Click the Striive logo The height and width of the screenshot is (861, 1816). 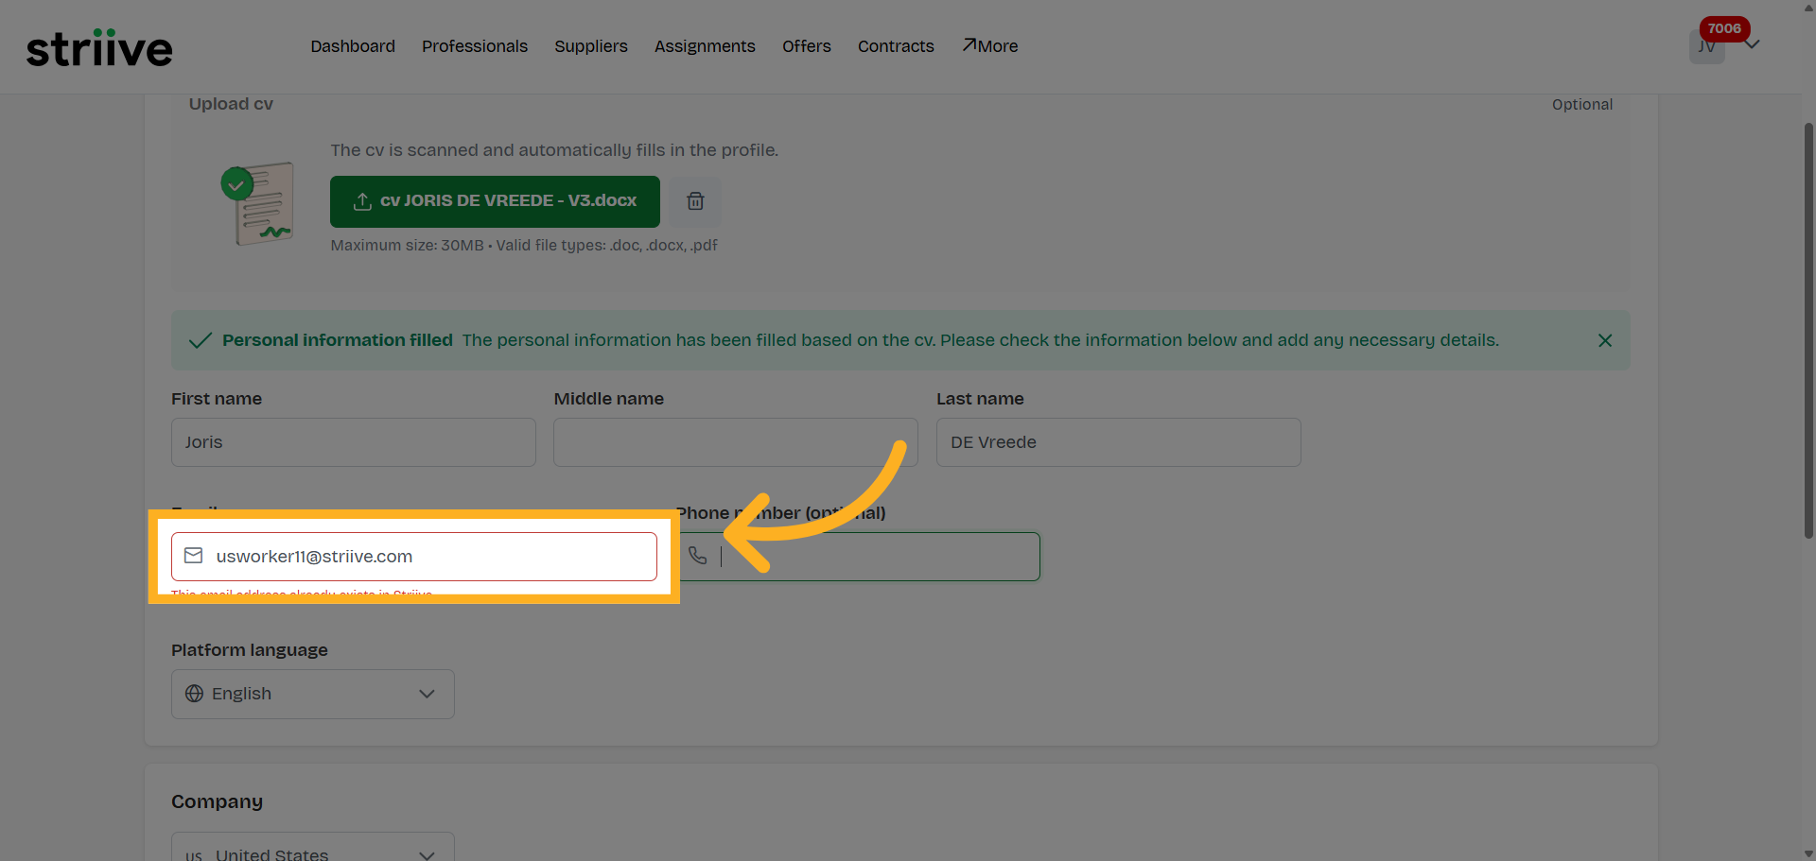point(99,46)
